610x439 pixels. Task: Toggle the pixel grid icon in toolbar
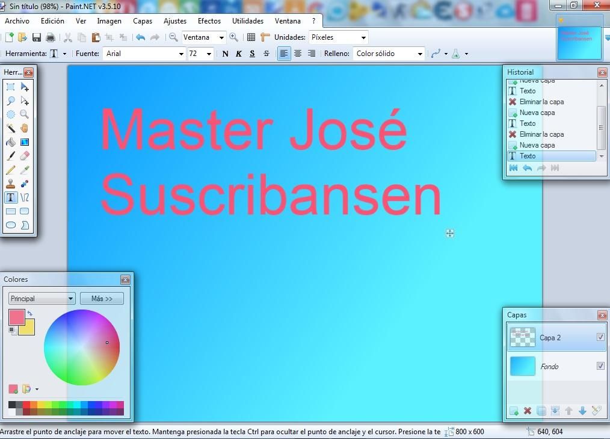coord(251,37)
